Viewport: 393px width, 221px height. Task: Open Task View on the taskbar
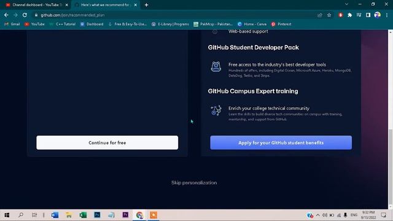point(34,215)
